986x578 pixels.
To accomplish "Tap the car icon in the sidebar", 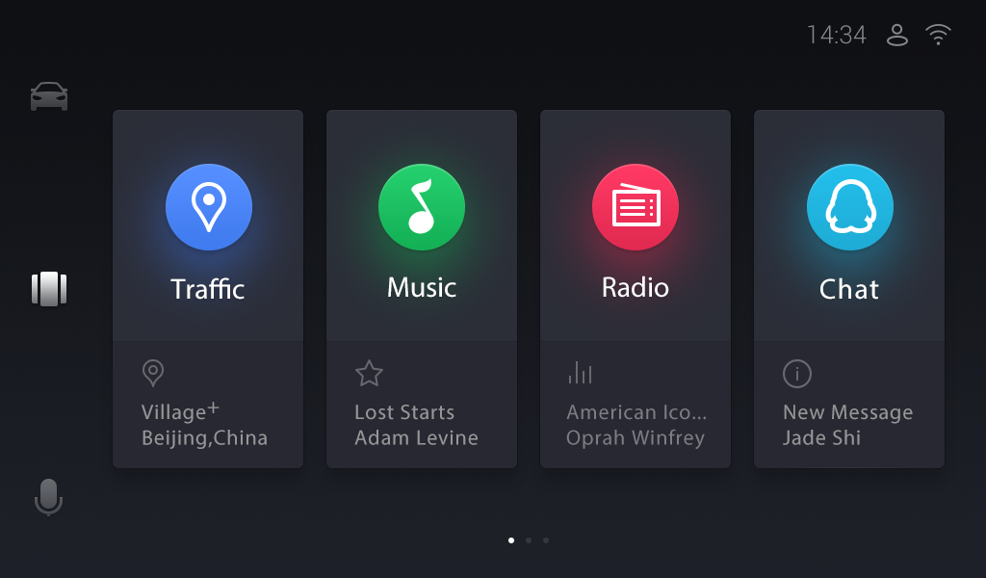I will coord(49,97).
